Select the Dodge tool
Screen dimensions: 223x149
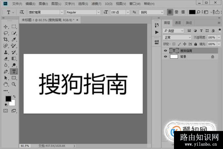pos(14,65)
